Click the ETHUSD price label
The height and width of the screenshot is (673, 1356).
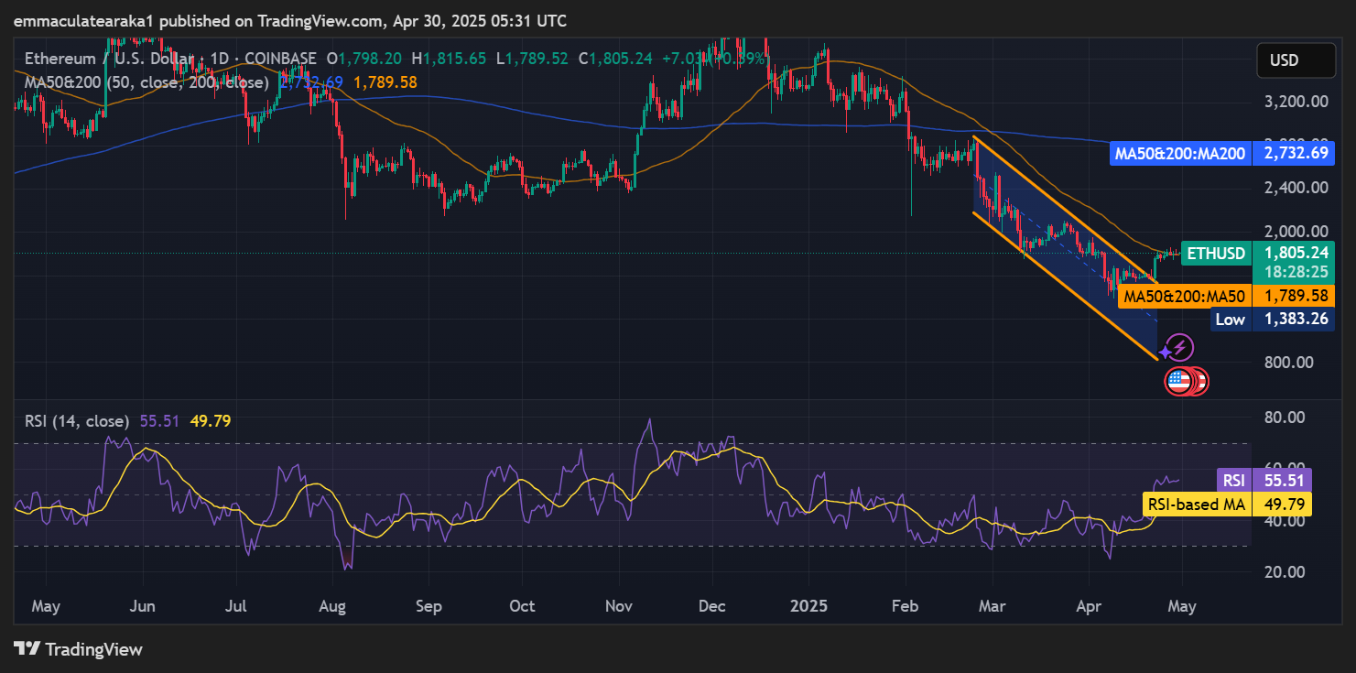(x=1215, y=253)
